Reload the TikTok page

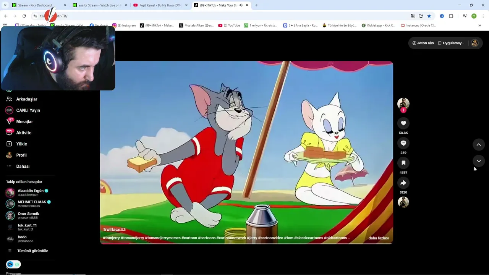24,16
